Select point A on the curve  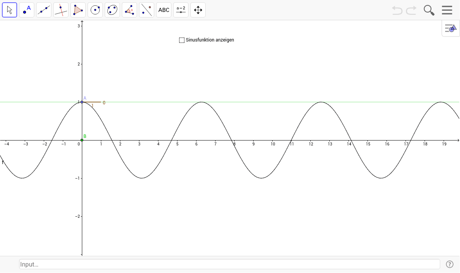pos(82,102)
